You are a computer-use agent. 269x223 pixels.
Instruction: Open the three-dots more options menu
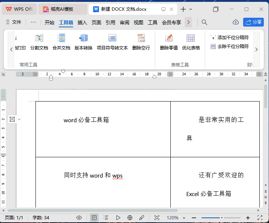coord(33,22)
